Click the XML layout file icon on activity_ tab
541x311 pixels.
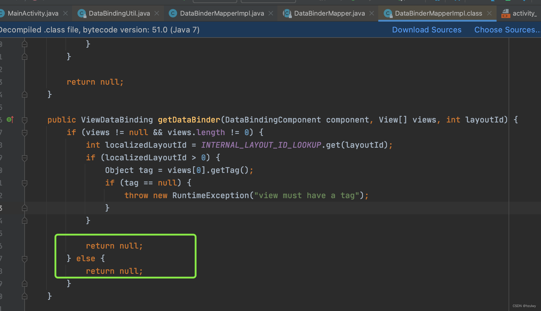point(506,13)
